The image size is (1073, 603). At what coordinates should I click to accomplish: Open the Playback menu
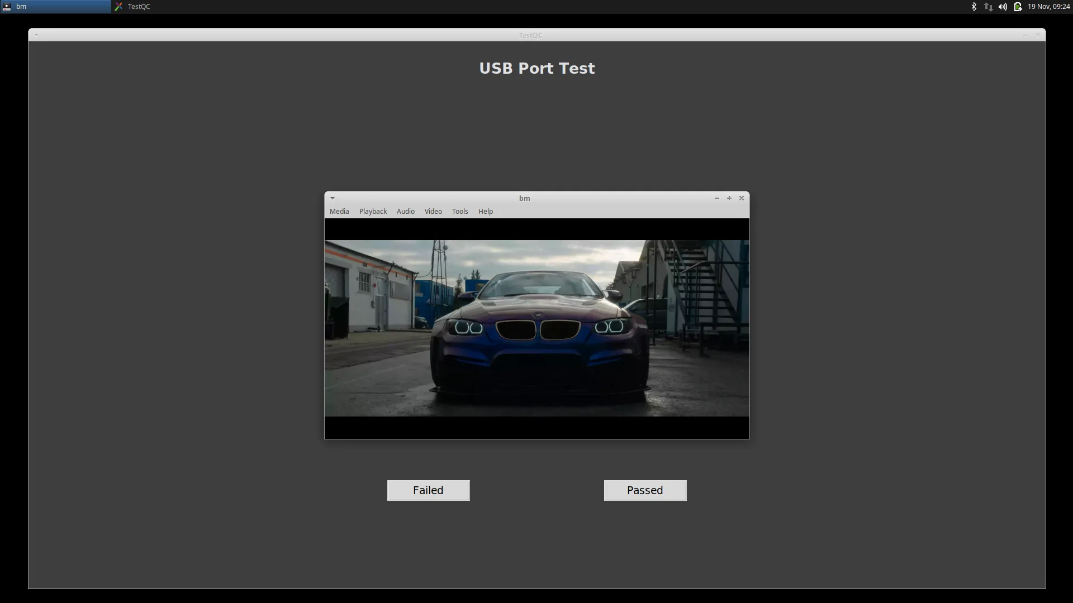(373, 211)
